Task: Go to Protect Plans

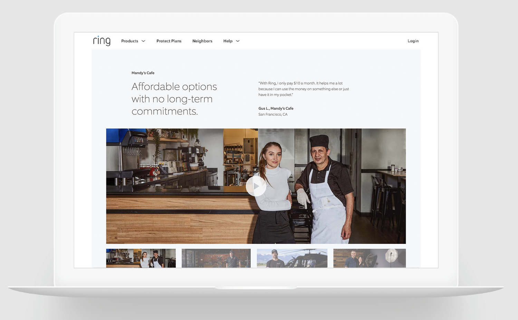Action: [x=169, y=41]
